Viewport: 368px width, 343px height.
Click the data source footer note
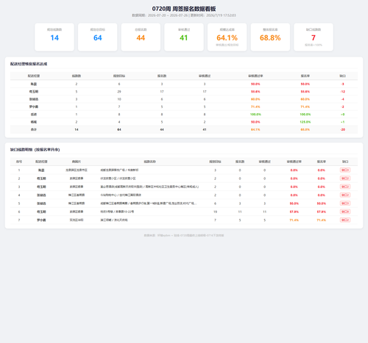[184, 235]
